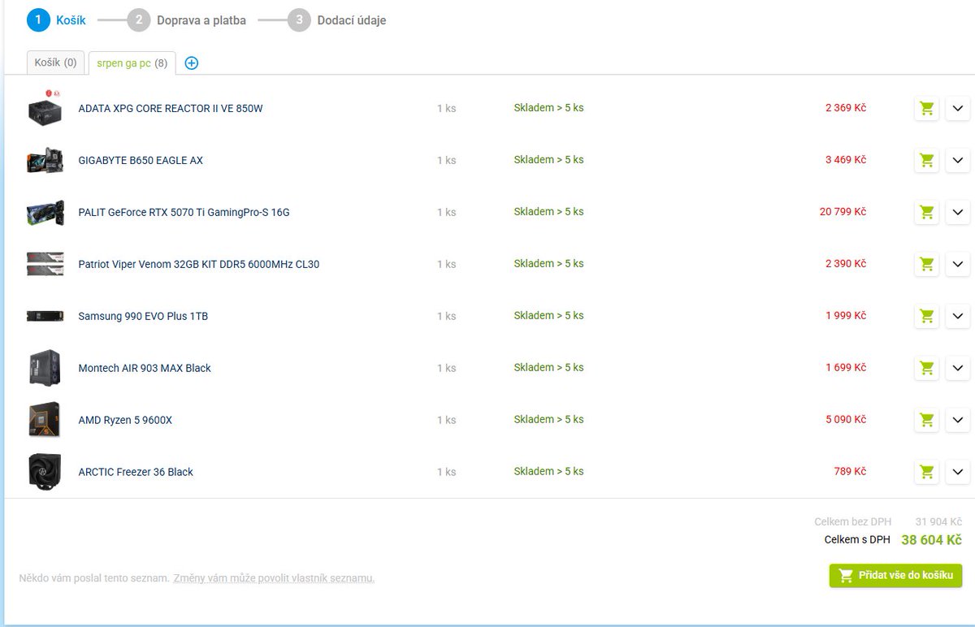This screenshot has width=975, height=627.
Task: Click the 1 999 Kč price
Action: (846, 316)
